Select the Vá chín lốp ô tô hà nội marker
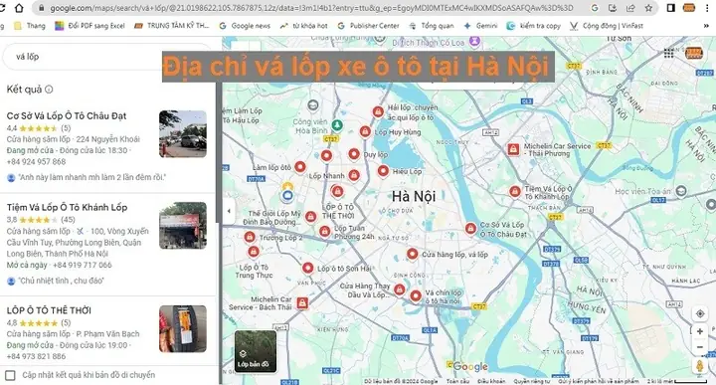 [x=416, y=295]
